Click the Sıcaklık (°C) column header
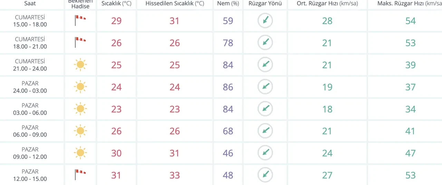Screen dimensions: 442x185 pos(116,4)
